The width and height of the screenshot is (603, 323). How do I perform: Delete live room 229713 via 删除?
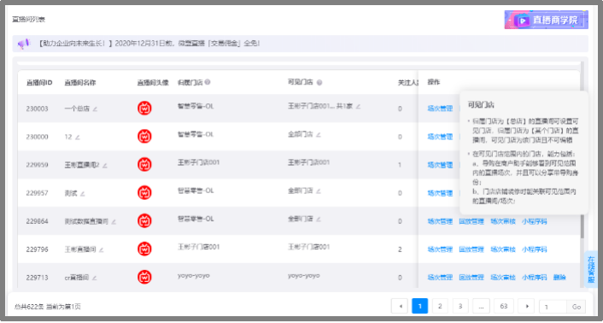click(559, 277)
